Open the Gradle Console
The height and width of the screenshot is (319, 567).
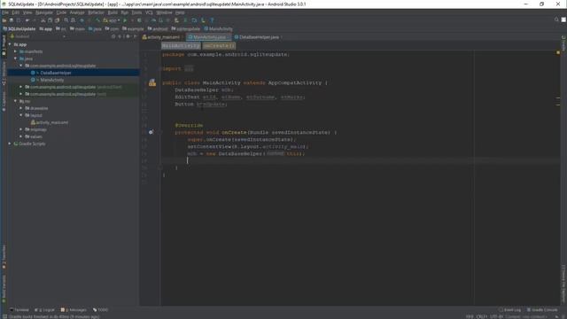542,310
